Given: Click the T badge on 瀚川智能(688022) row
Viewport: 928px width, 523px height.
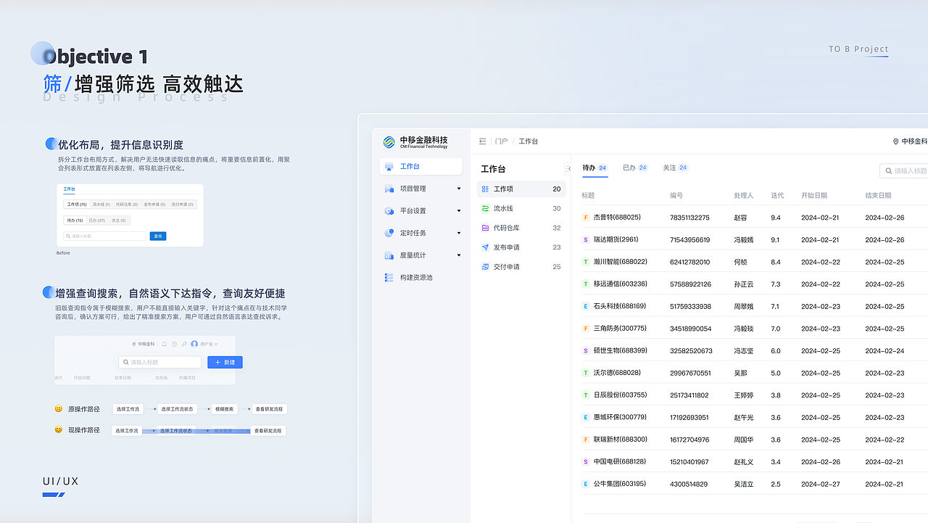Looking at the screenshot, I should point(586,262).
